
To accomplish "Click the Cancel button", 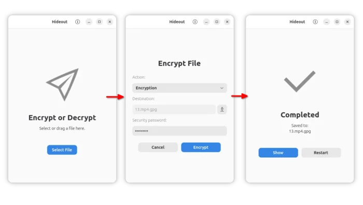I will pos(158,147).
